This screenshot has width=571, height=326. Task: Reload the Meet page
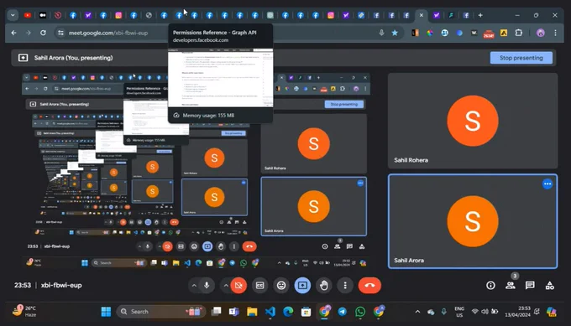(43, 33)
